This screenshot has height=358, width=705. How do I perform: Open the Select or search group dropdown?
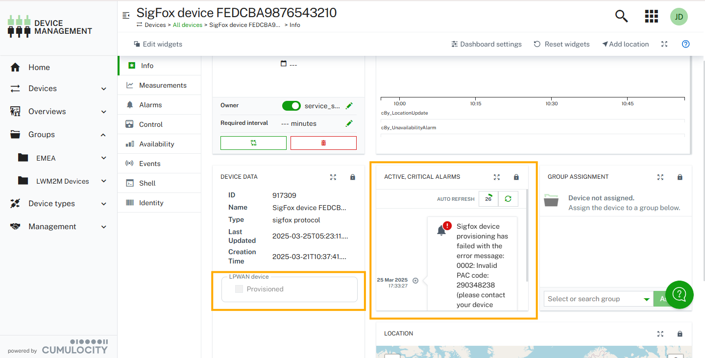[x=598, y=299]
